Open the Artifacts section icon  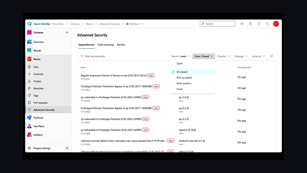29,135
